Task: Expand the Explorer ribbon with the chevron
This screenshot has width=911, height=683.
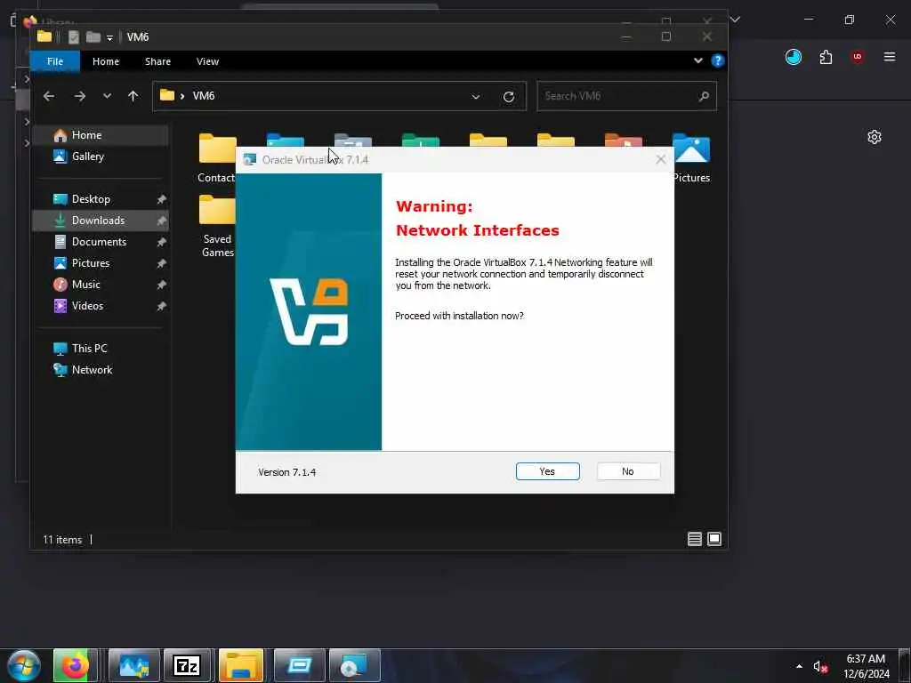Action: click(x=697, y=60)
